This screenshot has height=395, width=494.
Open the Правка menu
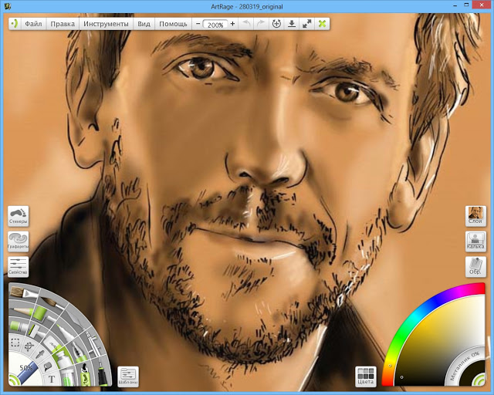click(63, 24)
